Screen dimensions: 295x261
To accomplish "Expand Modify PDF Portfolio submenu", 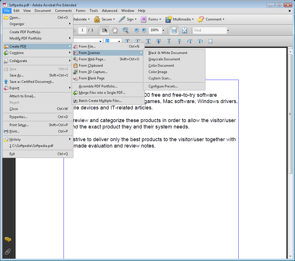I will coord(38,38).
